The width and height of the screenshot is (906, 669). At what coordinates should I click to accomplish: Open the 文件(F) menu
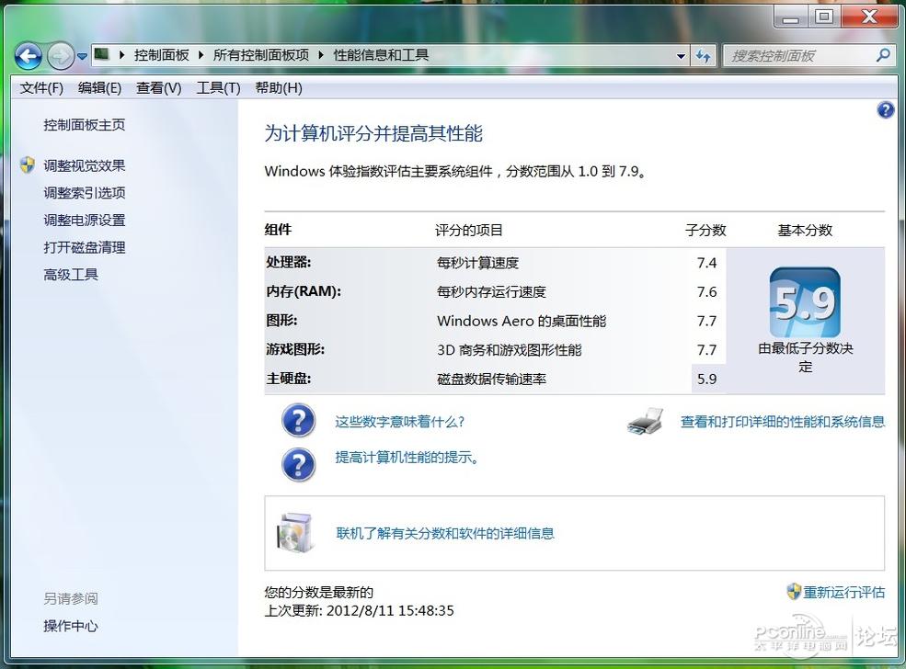[x=41, y=87]
